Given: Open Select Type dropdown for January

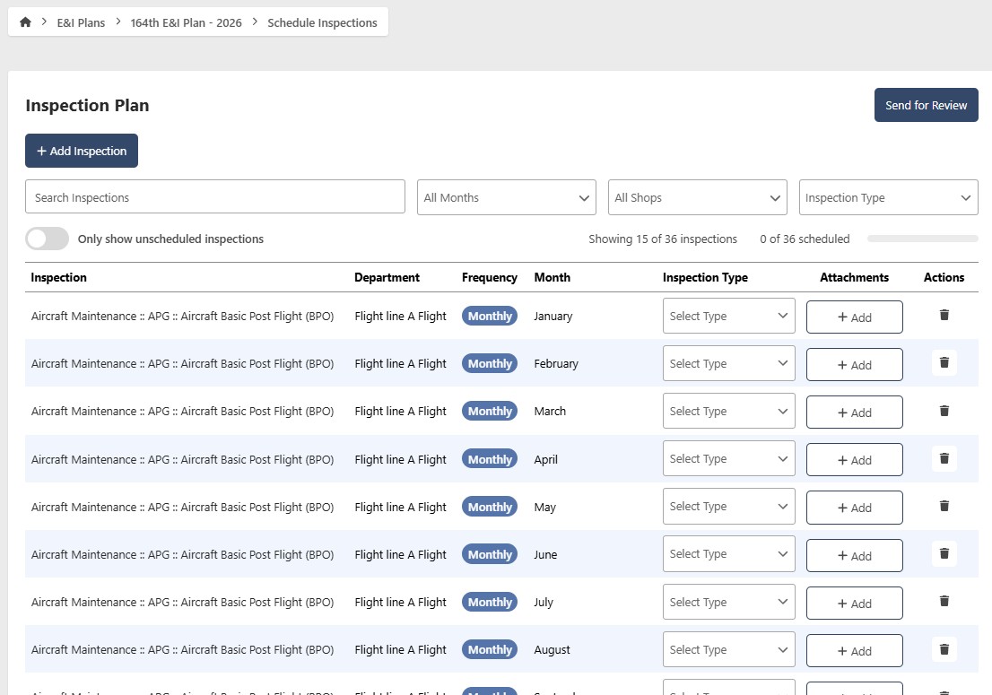Looking at the screenshot, I should tap(729, 316).
